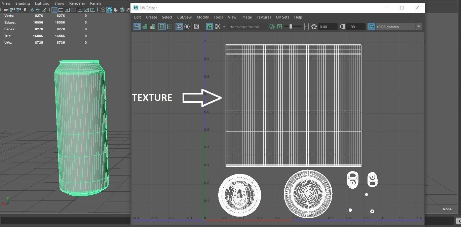Click the UV Editor title bar Maya logo
Image resolution: width=461 pixels, height=227 pixels.
135,8
